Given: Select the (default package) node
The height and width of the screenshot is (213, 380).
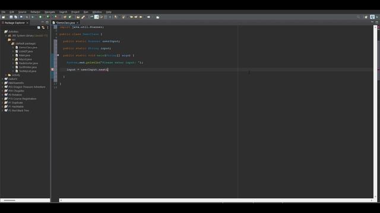Looking at the screenshot, I should 26,43.
